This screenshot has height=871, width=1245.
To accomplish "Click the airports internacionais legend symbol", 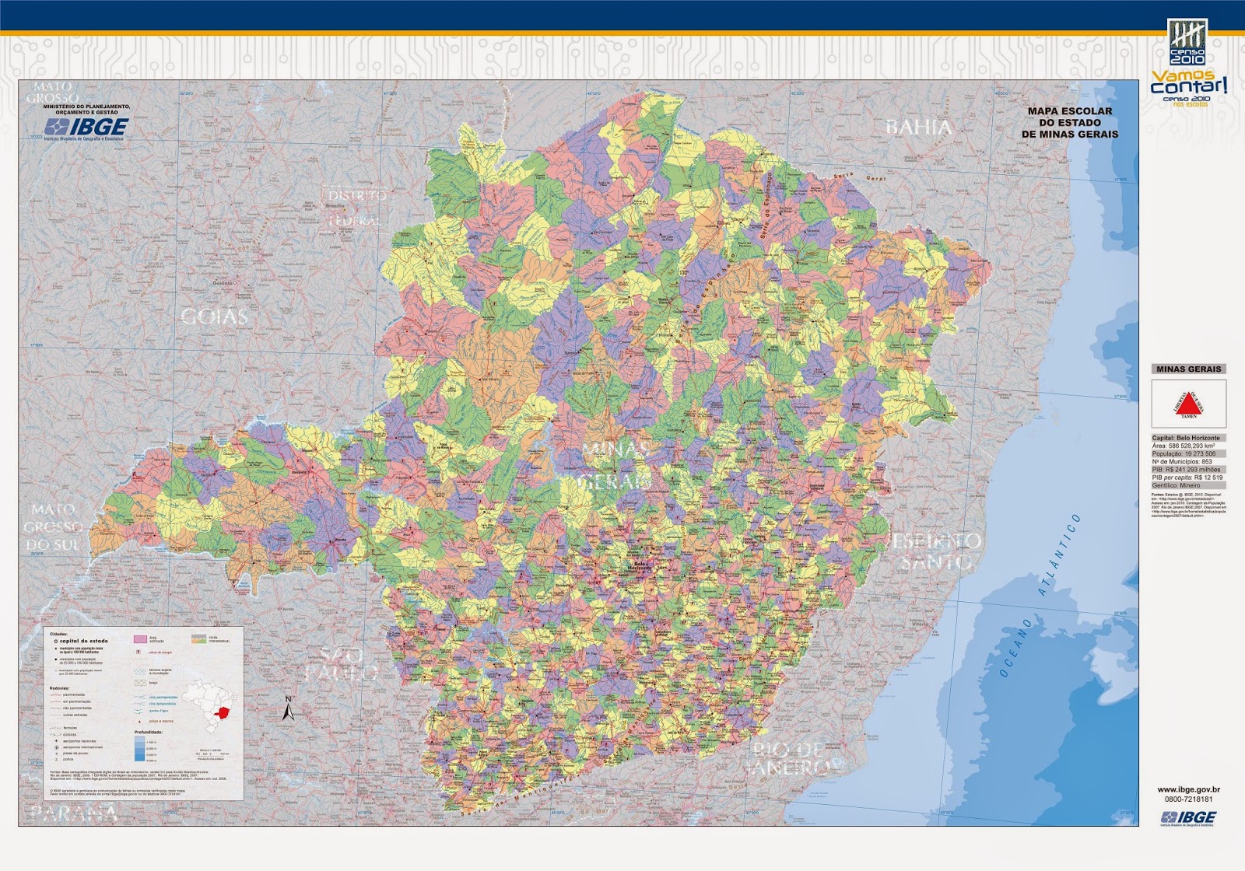I will [56, 748].
